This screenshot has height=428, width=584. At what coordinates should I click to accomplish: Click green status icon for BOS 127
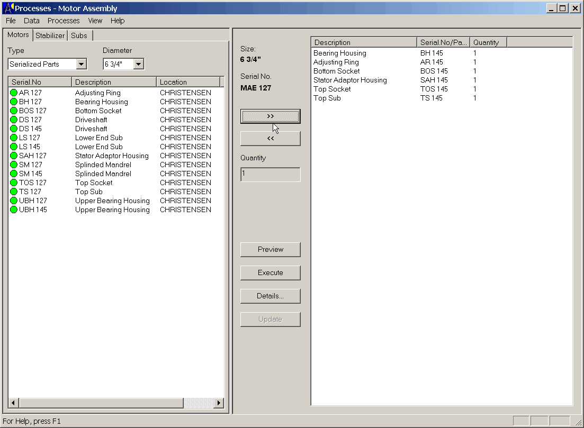point(14,111)
